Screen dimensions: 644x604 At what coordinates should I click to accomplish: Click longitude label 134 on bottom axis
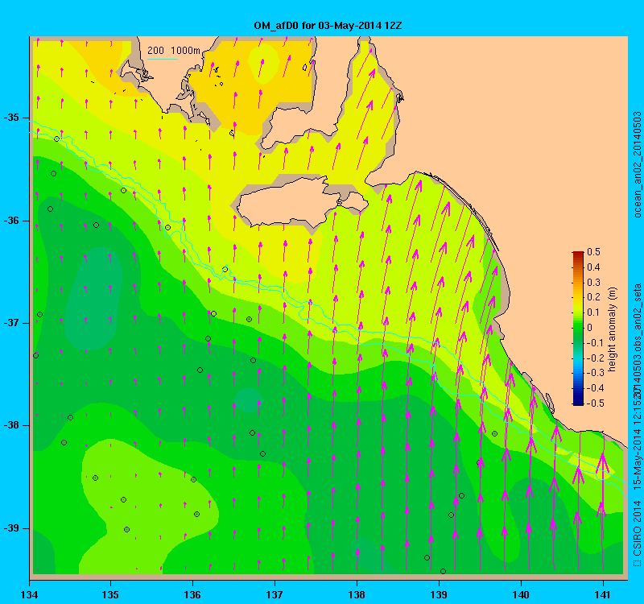point(29,594)
